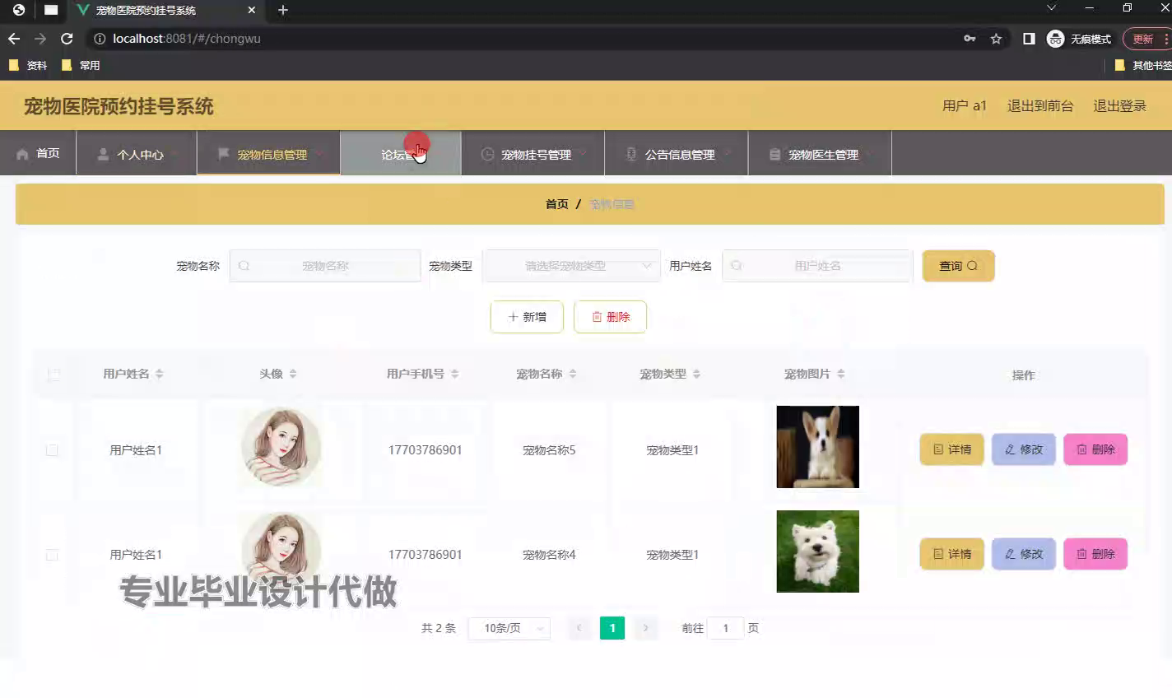The height and width of the screenshot is (698, 1172).
Task: Click 删除 for 宠物名称5 row
Action: (x=1095, y=449)
